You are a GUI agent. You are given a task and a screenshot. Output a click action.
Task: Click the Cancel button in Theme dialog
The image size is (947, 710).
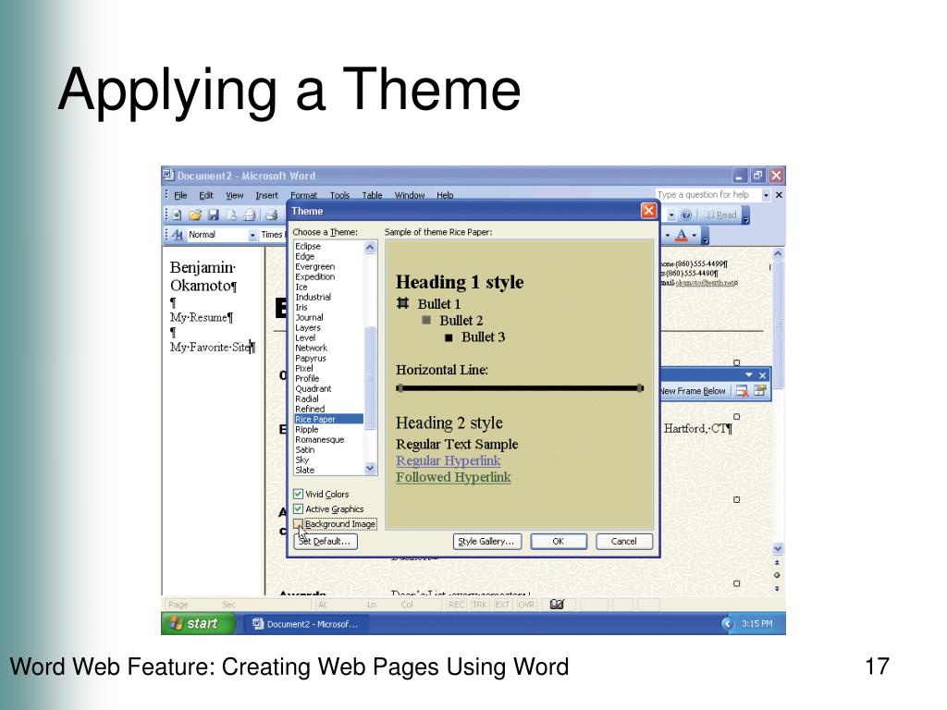point(624,541)
